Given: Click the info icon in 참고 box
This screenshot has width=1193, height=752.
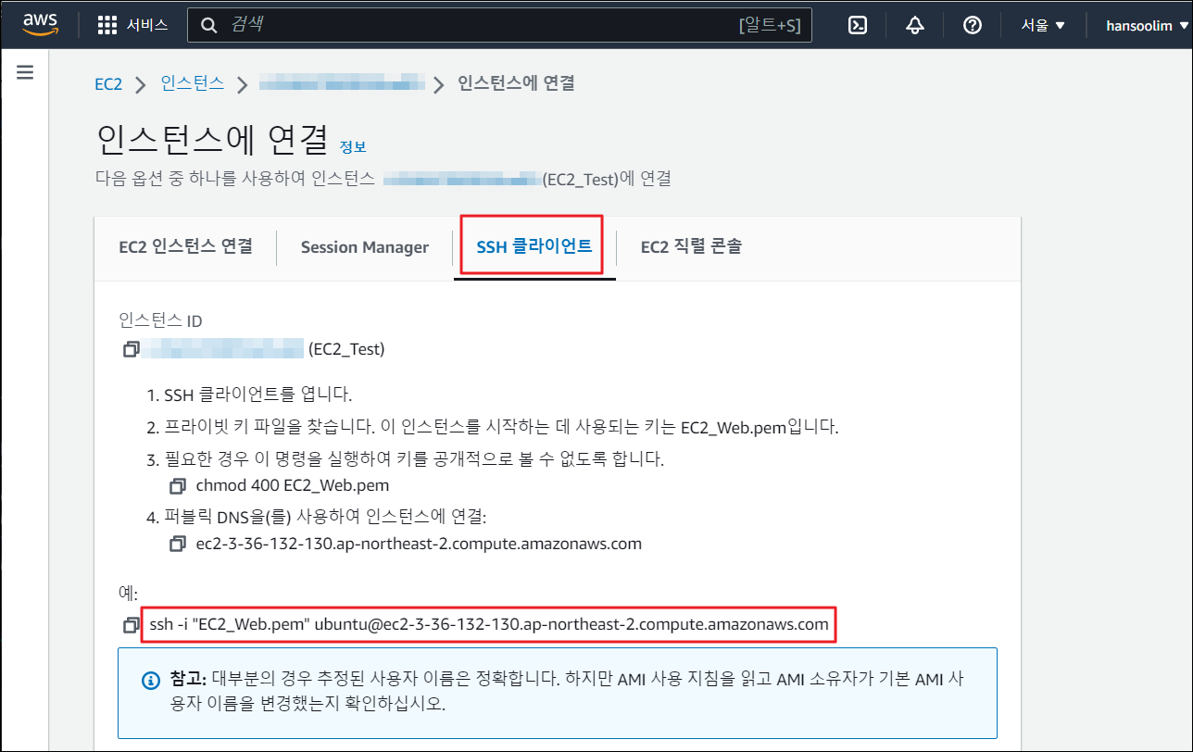Looking at the screenshot, I should 150,681.
